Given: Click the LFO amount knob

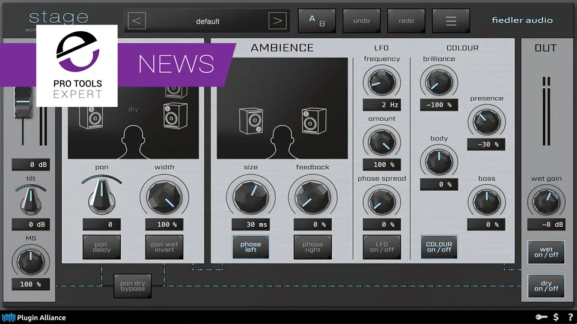Looking at the screenshot, I should pyautogui.click(x=382, y=142).
